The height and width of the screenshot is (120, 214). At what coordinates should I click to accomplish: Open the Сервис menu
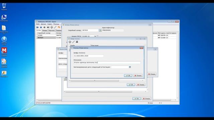click(x=49, y=24)
